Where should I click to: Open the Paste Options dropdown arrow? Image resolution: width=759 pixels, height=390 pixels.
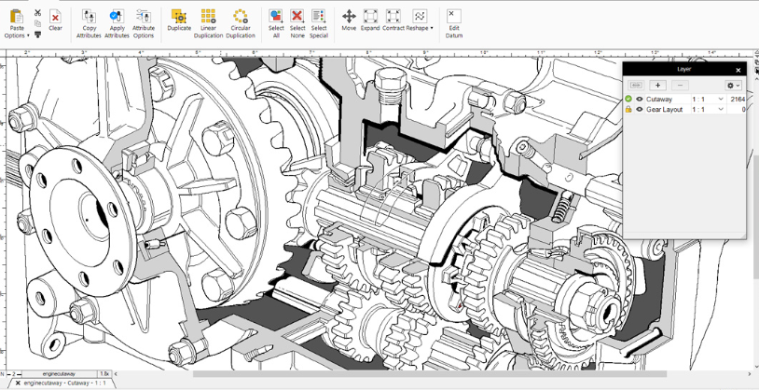click(x=28, y=35)
